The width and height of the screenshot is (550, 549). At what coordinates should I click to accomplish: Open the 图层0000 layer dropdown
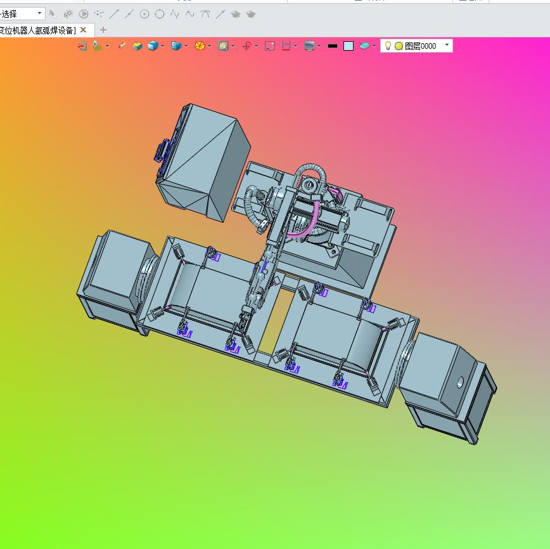tap(447, 46)
